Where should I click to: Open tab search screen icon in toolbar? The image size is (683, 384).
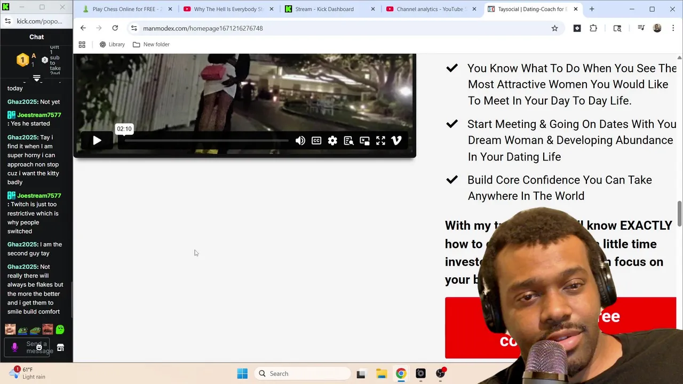tap(617, 28)
